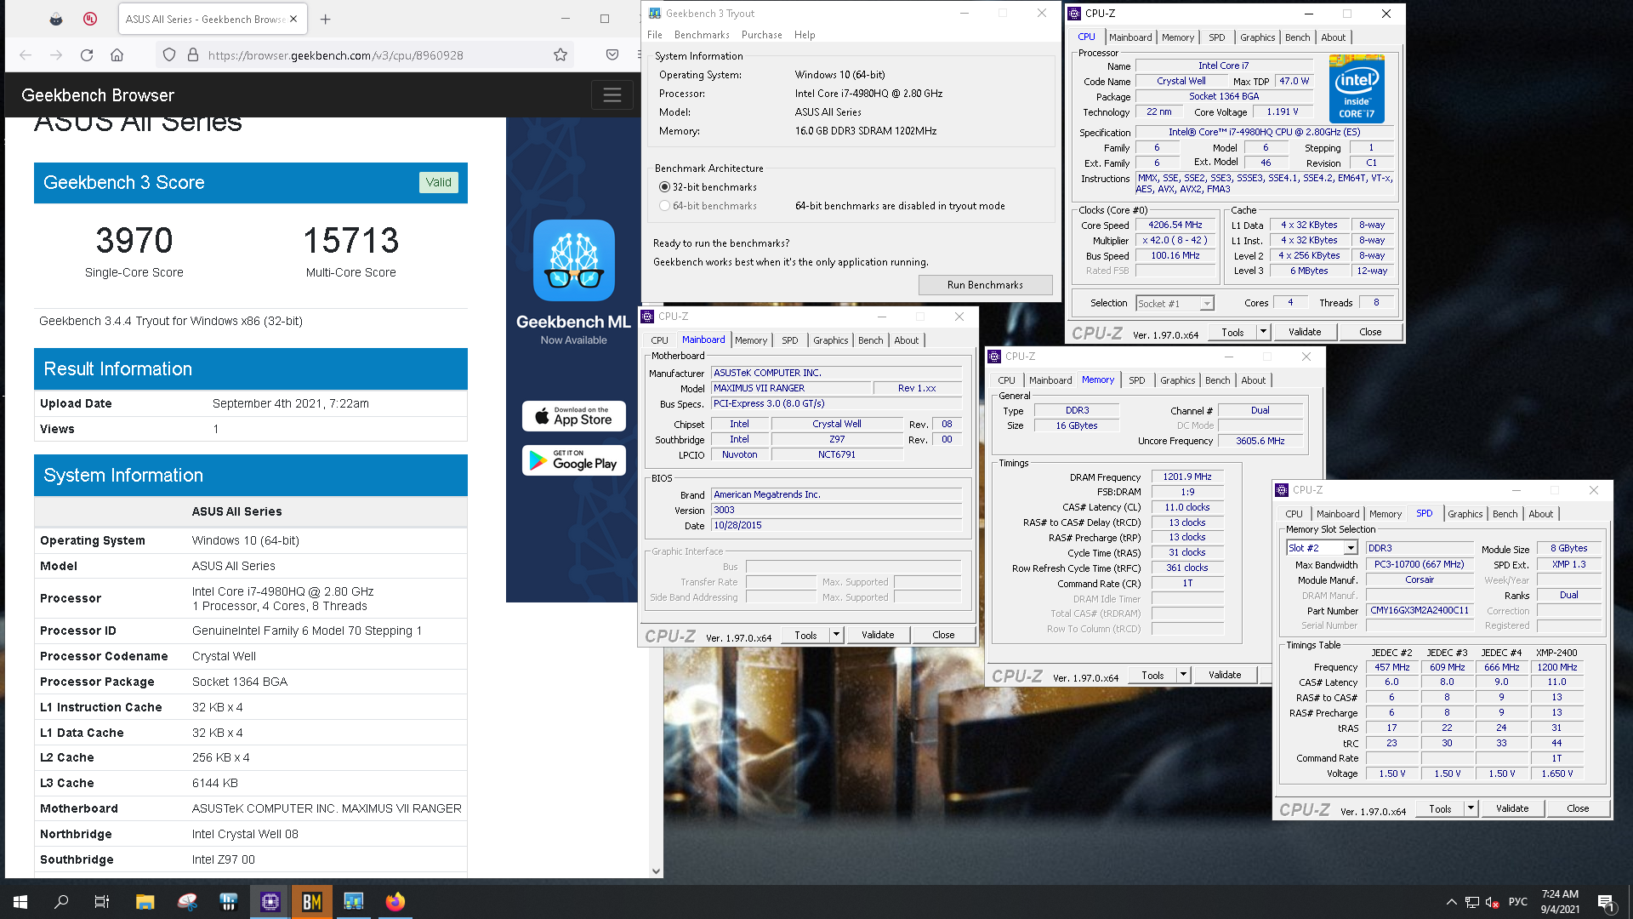Go back in the Firefox browser

(x=26, y=55)
